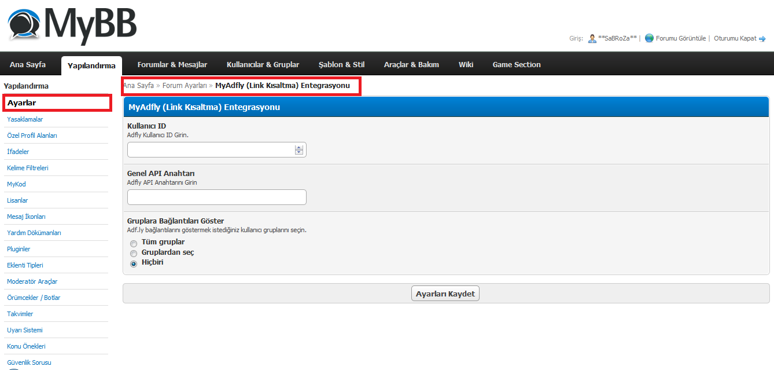Viewport: 774px width, 370px height.
Task: Open Eklenti Tipleri in the sidebar
Action: point(25,265)
